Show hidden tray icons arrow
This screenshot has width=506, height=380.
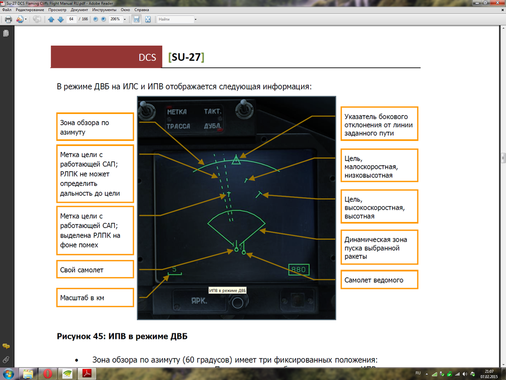(427, 374)
